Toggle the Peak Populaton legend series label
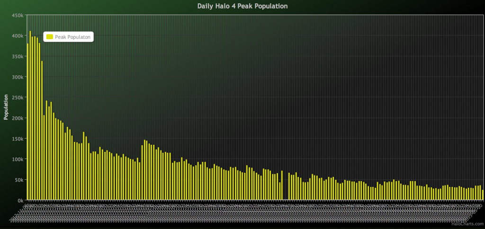Image resolution: width=485 pixels, height=229 pixels. 72,37
